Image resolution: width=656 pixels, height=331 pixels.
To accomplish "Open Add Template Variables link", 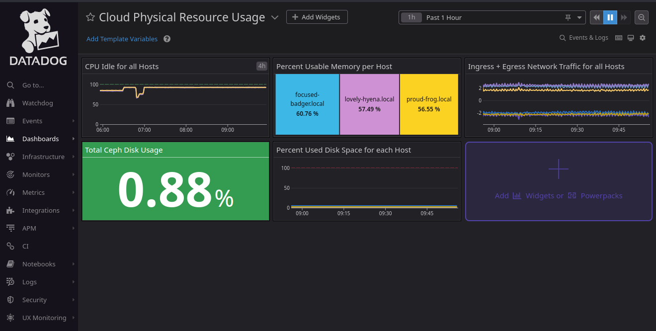I will tap(122, 39).
